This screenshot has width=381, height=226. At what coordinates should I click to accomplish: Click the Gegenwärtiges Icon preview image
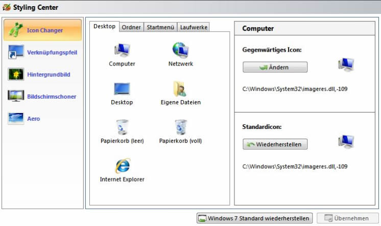pyautogui.click(x=346, y=65)
